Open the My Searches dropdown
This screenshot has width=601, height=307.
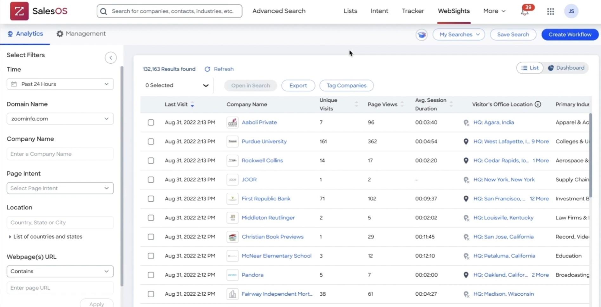point(459,35)
